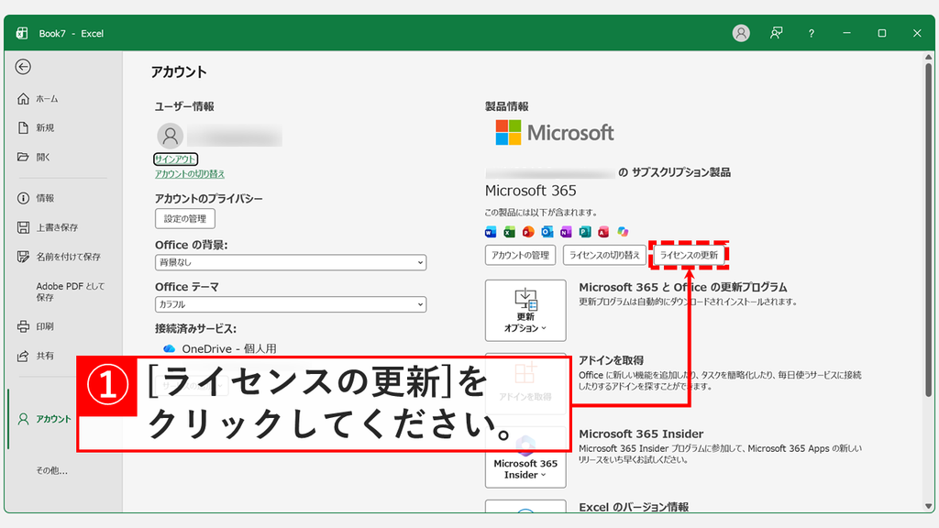Click the 設定の管理 button
This screenshot has height=528, width=939.
(x=185, y=218)
